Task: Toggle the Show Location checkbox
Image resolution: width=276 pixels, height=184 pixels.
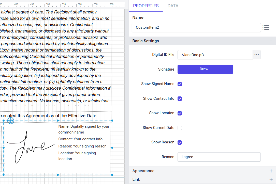Action: point(180,113)
